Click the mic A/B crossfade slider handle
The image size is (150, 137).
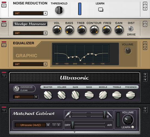(x=105, y=114)
